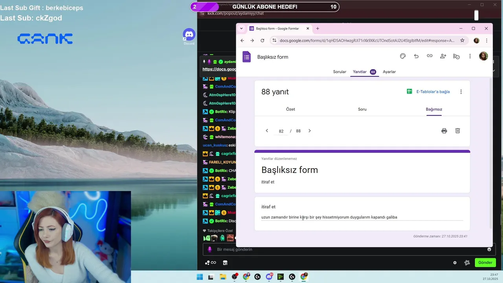Expand the Chrome tab search chevron
The height and width of the screenshot is (283, 503).
pyautogui.click(x=241, y=28)
